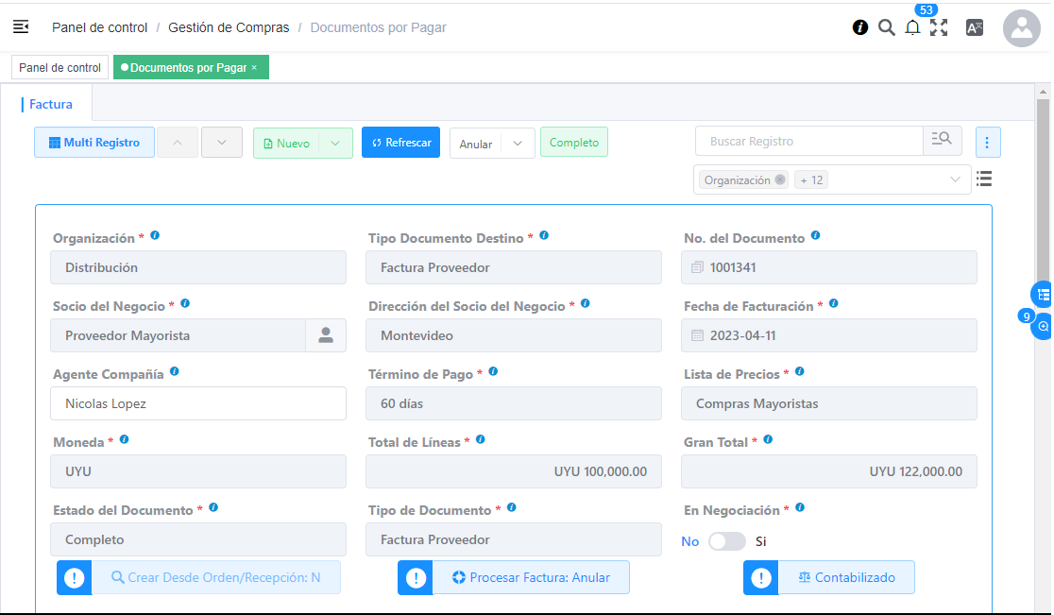Click business partner person icon

[x=326, y=335]
